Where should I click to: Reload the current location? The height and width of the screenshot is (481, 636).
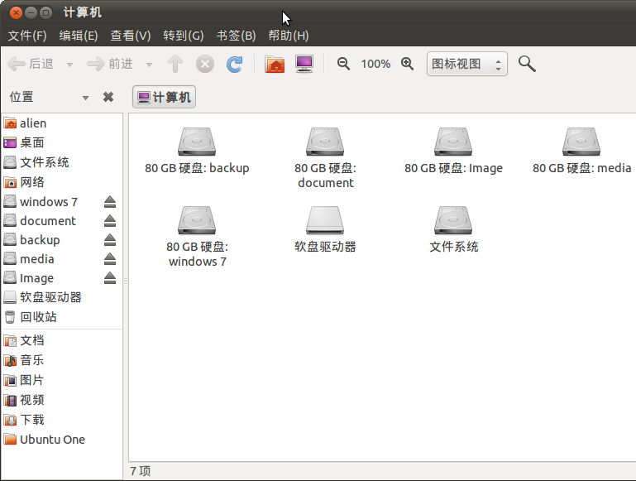[x=234, y=64]
